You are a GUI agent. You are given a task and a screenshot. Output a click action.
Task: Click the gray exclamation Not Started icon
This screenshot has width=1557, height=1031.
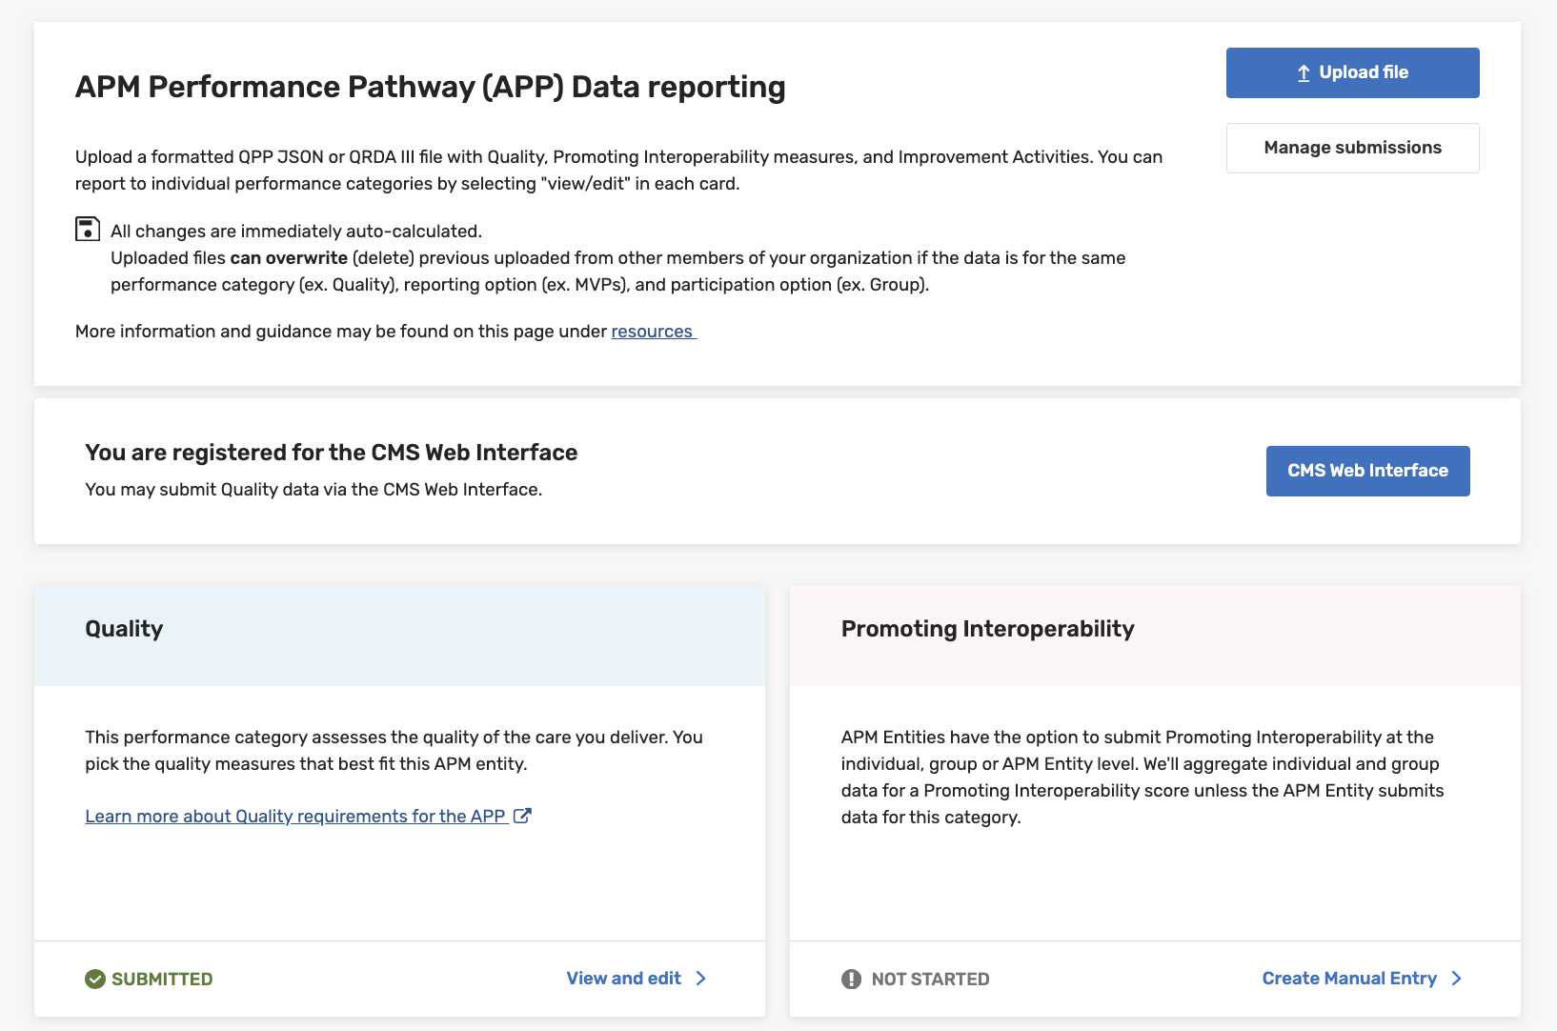tap(851, 979)
